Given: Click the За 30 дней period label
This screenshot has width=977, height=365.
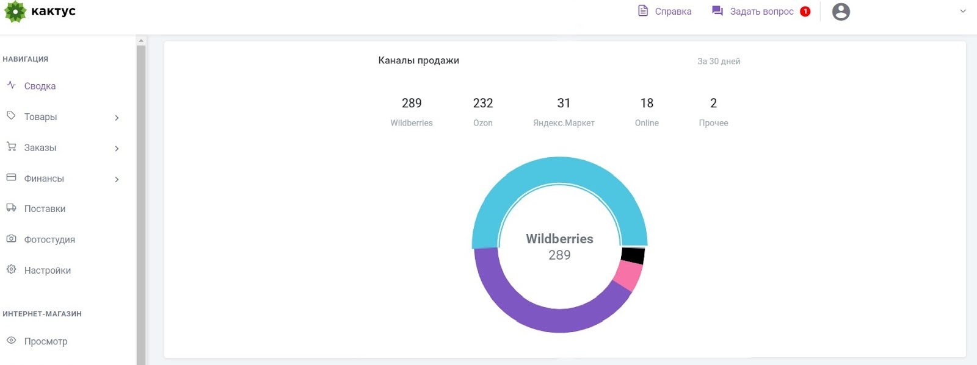Looking at the screenshot, I should pos(719,61).
